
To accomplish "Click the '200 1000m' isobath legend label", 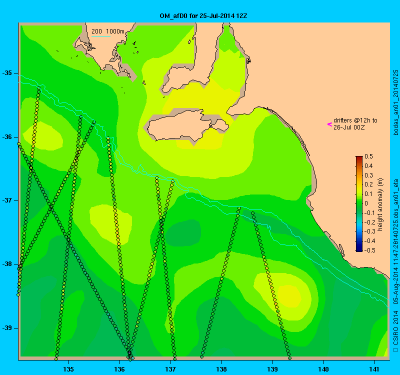I will [x=108, y=31].
